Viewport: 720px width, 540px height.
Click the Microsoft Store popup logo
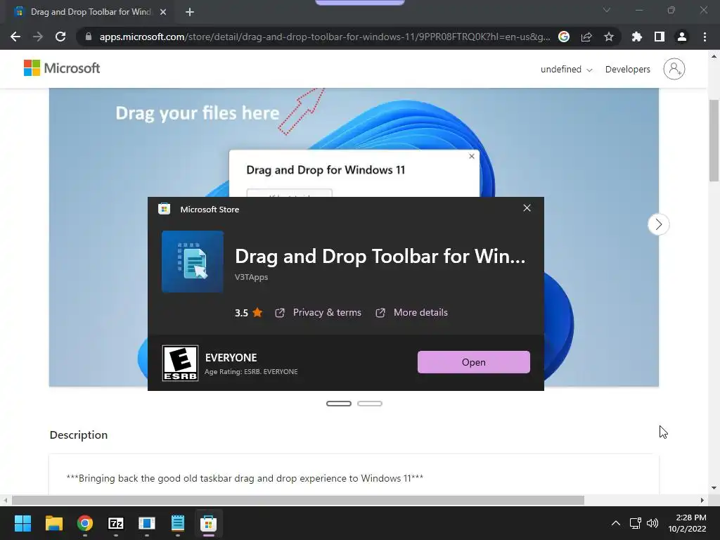(164, 210)
